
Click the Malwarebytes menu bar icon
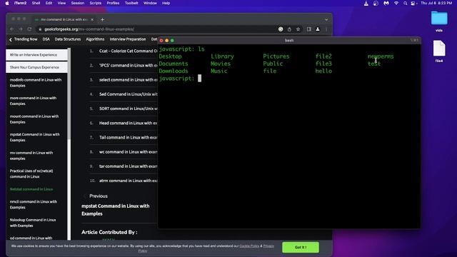386,3
